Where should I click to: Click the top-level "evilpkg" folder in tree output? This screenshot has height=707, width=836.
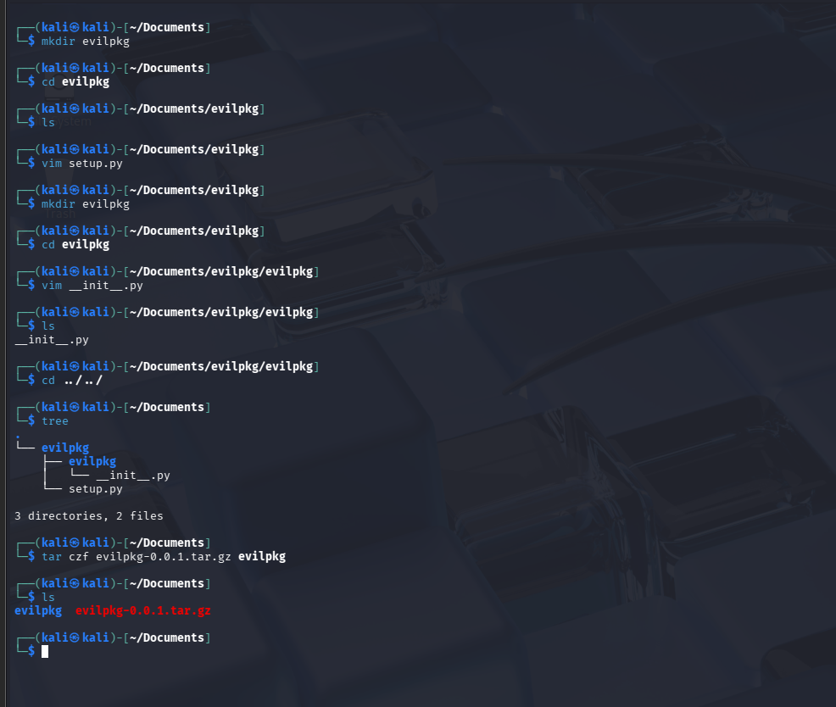(65, 448)
